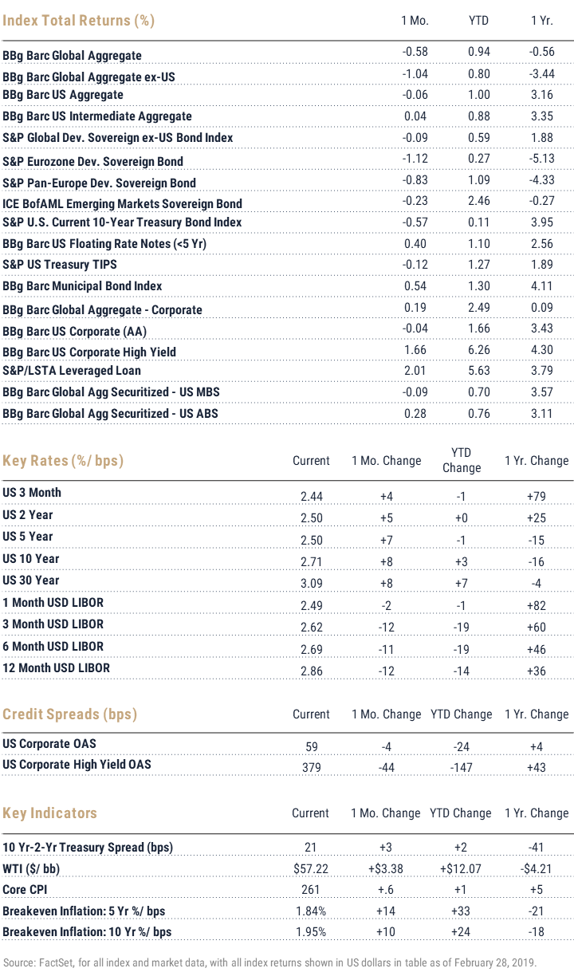The width and height of the screenshot is (574, 976).
Task: Click the $57.22 current WTI value
Action: tap(311, 868)
